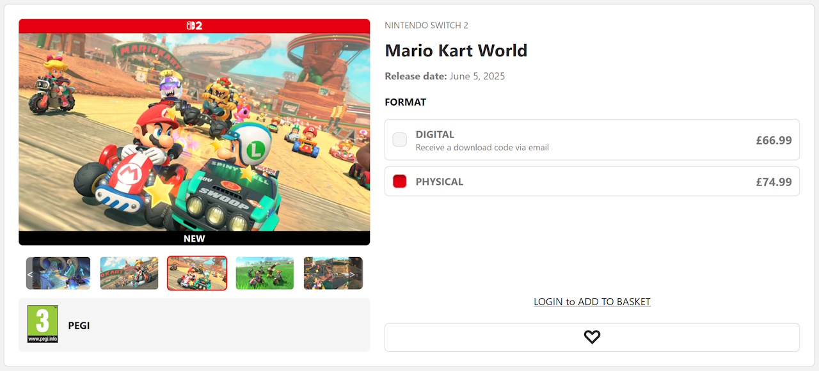819x371 pixels.
Task: Click the NINTENDO SWITCH 2 platform label
Action: [x=426, y=26]
